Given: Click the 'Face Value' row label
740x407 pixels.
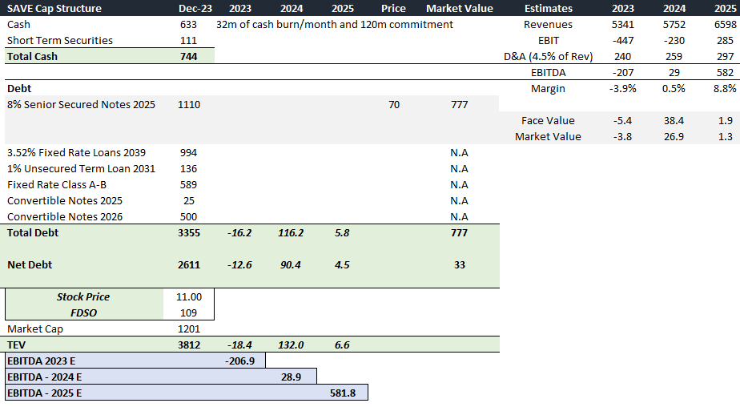Looking at the screenshot, I should pyautogui.click(x=548, y=121).
